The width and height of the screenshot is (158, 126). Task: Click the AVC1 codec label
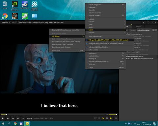pos(46,118)
